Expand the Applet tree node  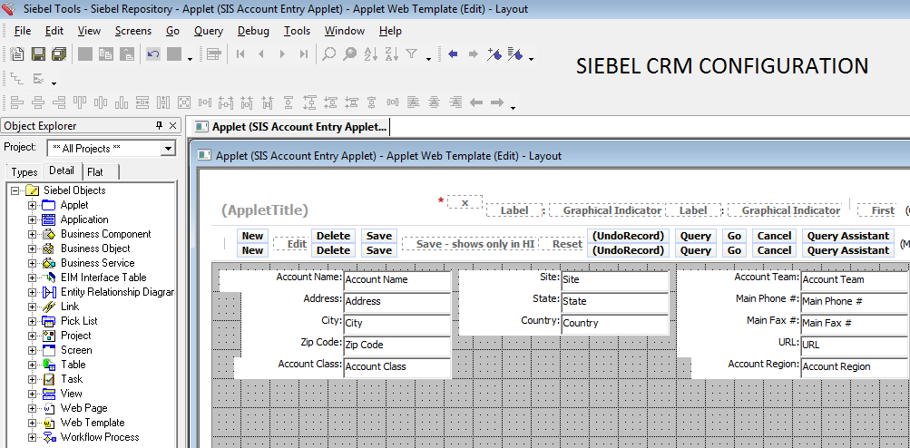32,205
